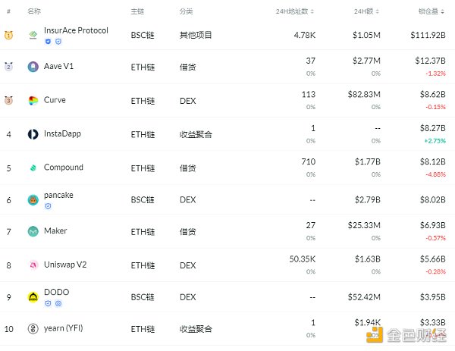Click the Uniswap V2 unicorn icon

[33, 265]
